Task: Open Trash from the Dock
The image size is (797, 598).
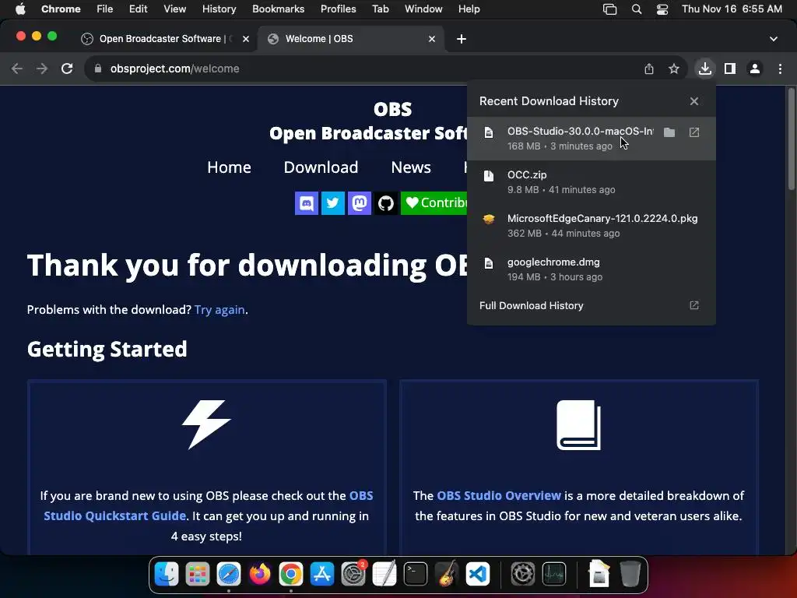Action: (630, 575)
